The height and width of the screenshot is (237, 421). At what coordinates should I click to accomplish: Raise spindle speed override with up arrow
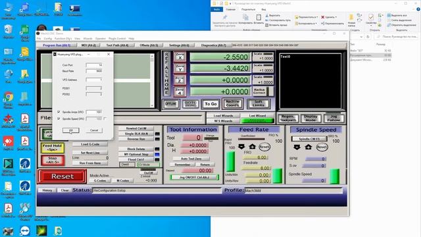click(309, 147)
